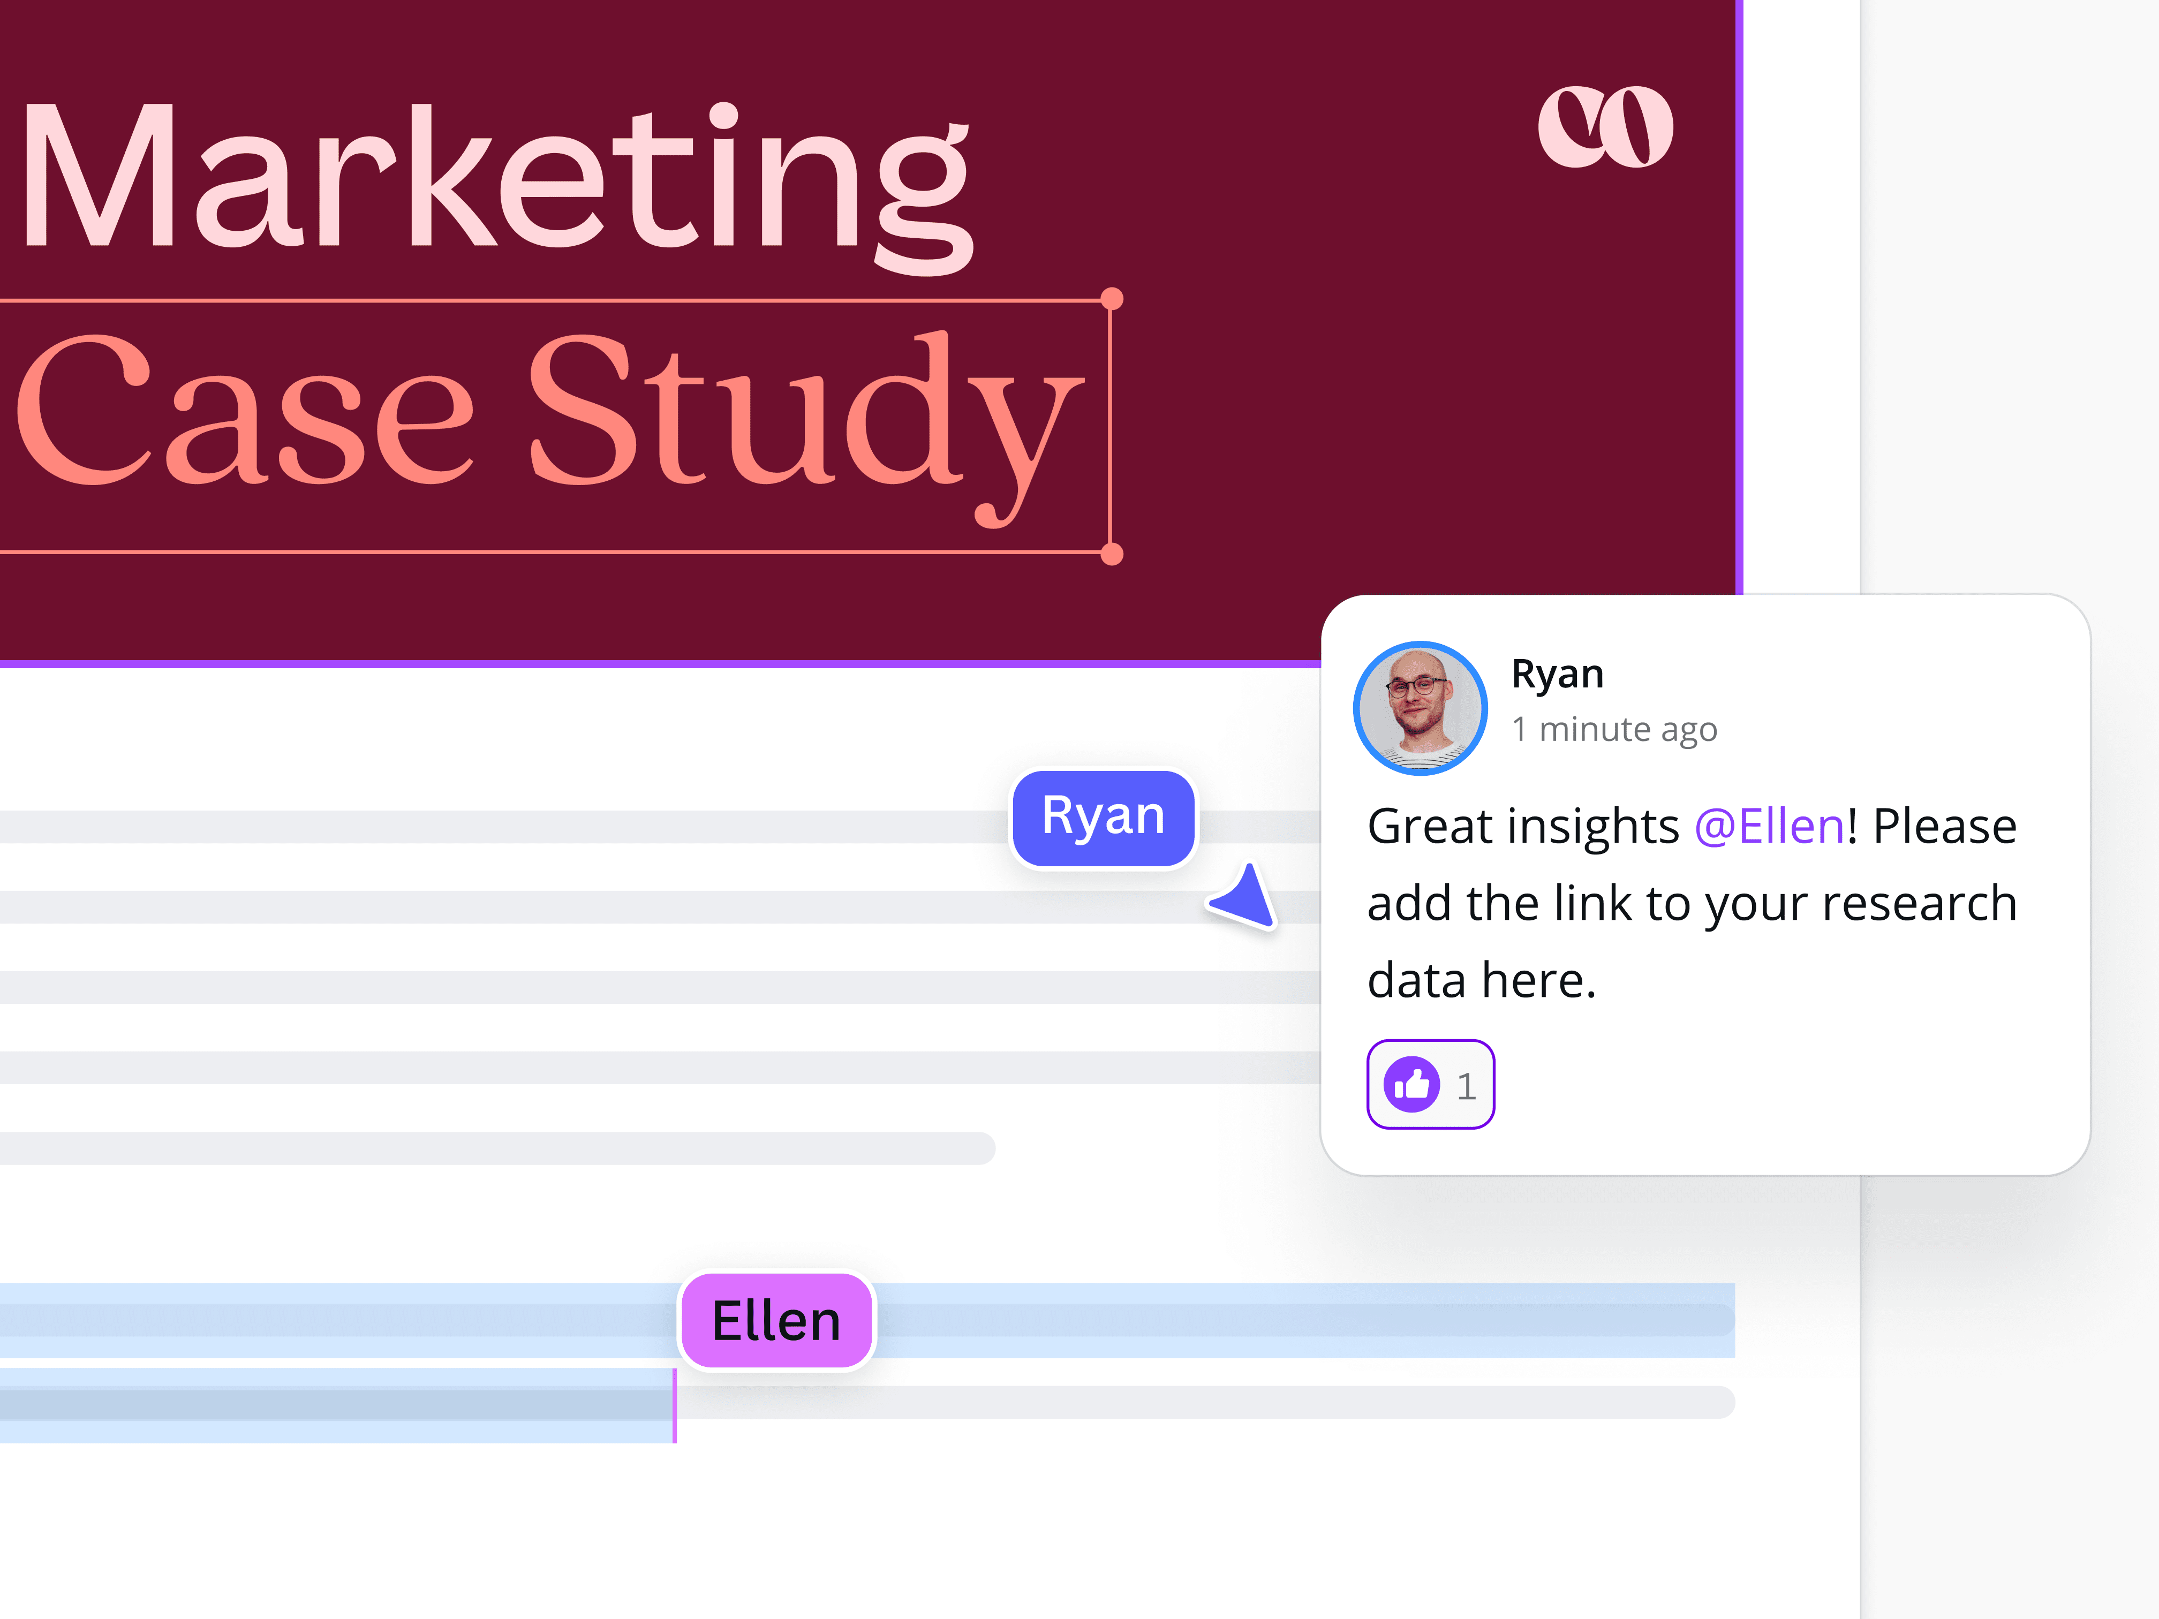Select the Case Study heading
This screenshot has height=1619, width=2159.
point(547,420)
